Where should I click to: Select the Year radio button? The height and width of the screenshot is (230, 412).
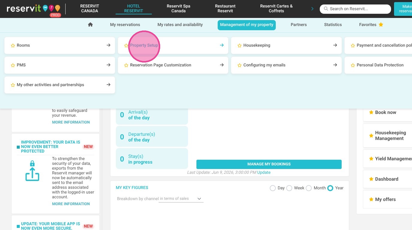pyautogui.click(x=330, y=188)
